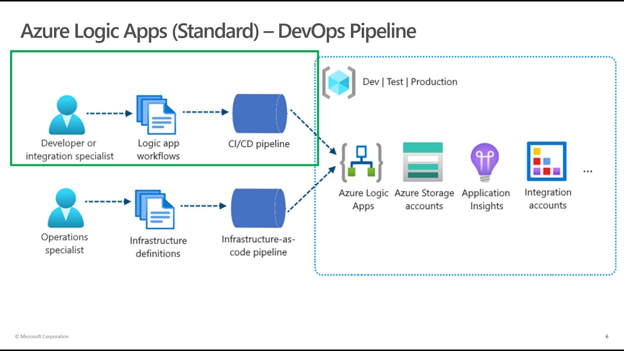Click the 'Integration accounts' label
This screenshot has width=624, height=351.
pyautogui.click(x=548, y=199)
